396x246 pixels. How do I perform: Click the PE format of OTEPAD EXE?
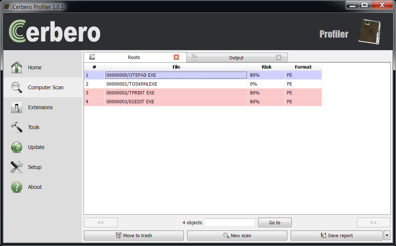(303, 75)
